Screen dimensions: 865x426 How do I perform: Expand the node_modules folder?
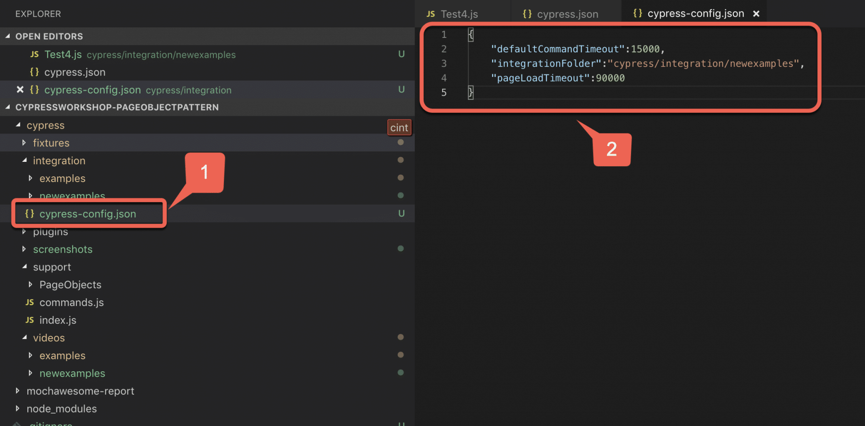[x=18, y=409]
